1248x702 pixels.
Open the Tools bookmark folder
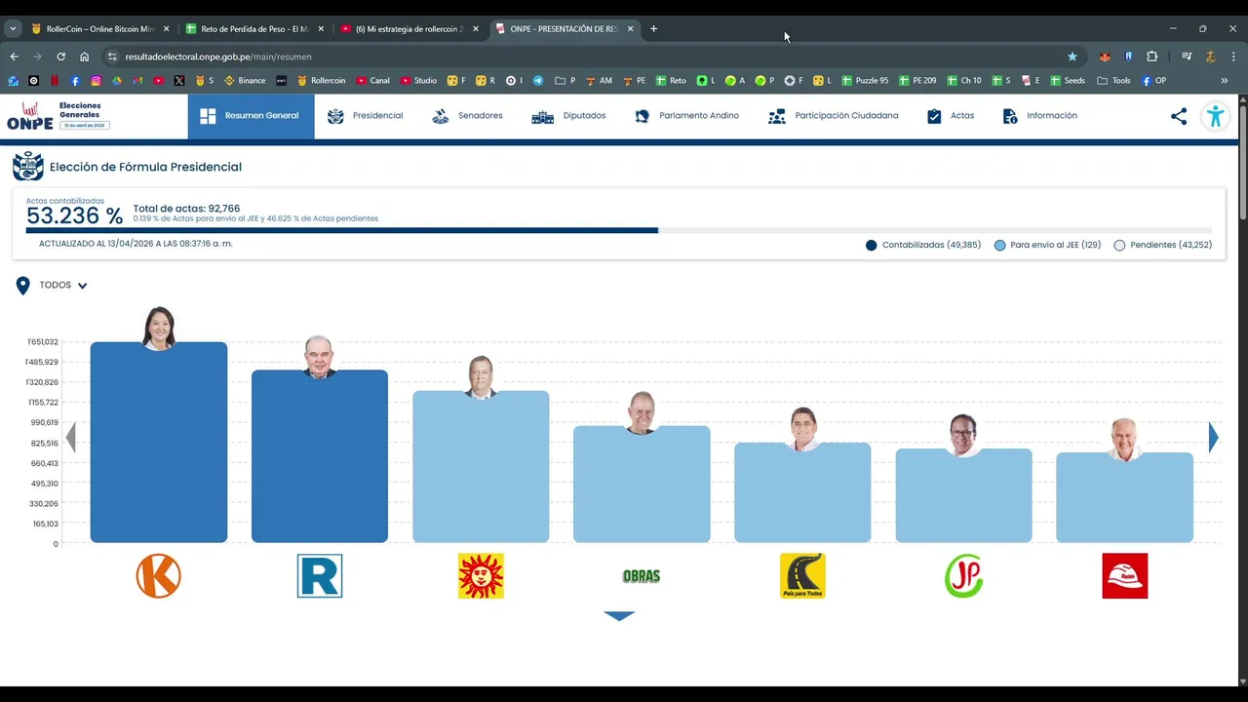tap(1113, 81)
